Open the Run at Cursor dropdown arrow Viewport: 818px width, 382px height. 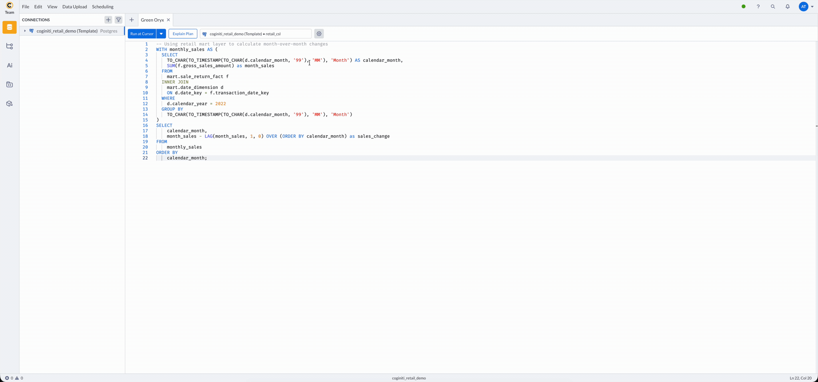pyautogui.click(x=161, y=34)
